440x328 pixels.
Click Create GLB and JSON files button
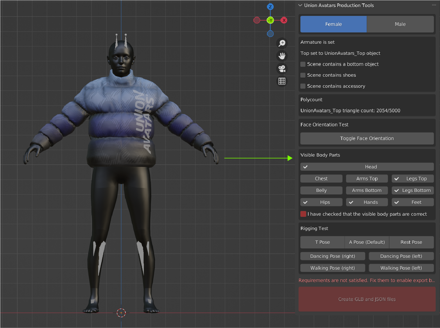pos(367,299)
